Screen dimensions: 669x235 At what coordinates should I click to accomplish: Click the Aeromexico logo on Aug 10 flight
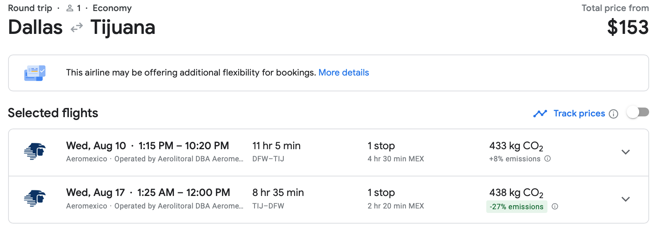tap(35, 151)
